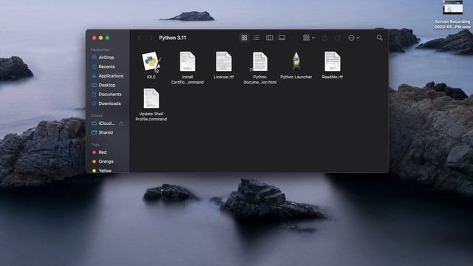The width and height of the screenshot is (473, 266).
Task: Go forward with the Finder forward arrow
Action: pyautogui.click(x=151, y=38)
